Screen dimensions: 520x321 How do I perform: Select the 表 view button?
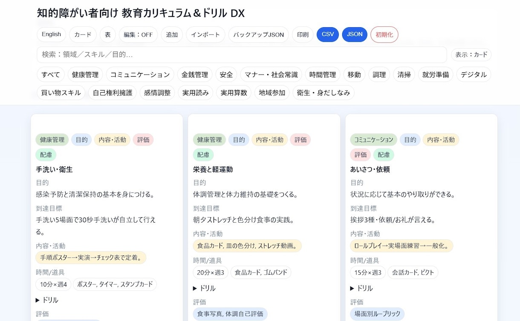[108, 34]
